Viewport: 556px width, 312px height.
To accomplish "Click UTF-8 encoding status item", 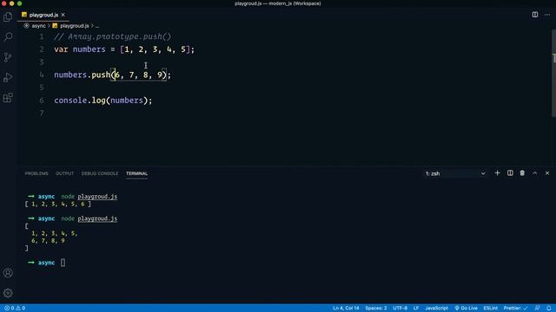I will coord(400,309).
